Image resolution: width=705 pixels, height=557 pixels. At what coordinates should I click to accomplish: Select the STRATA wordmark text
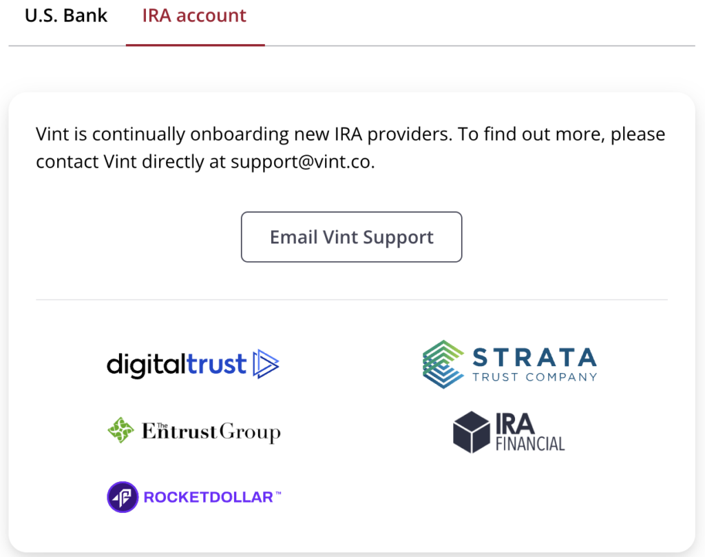(x=534, y=358)
